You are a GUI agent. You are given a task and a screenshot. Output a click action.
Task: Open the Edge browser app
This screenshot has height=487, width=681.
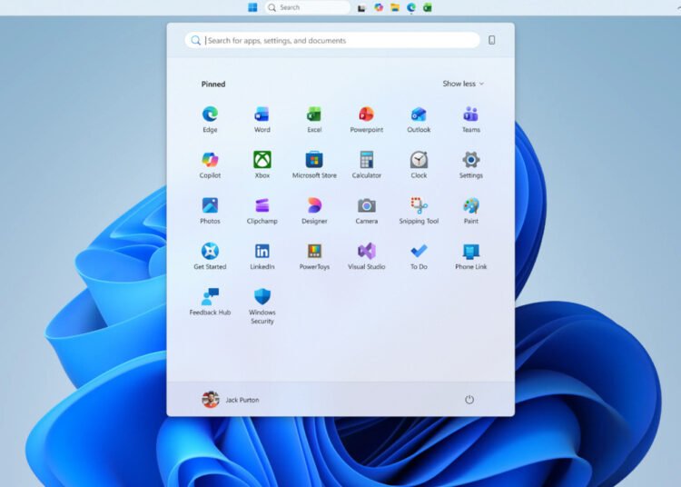point(210,119)
